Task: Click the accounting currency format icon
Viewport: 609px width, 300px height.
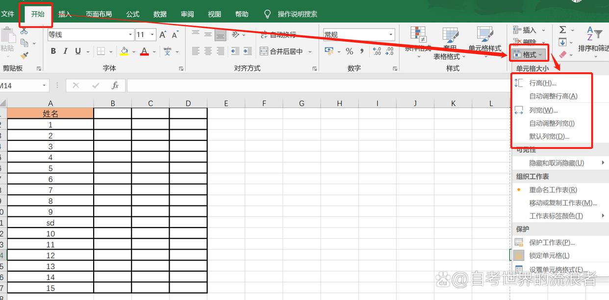Action: [x=329, y=51]
